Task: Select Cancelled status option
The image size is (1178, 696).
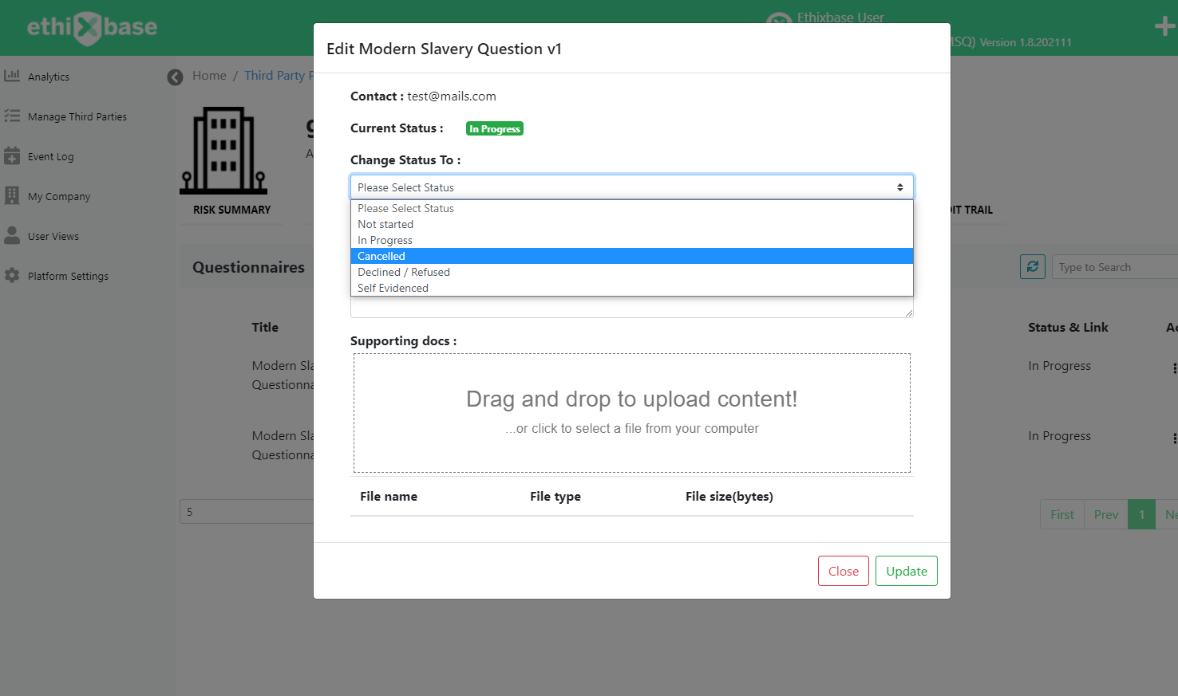Action: coord(632,256)
